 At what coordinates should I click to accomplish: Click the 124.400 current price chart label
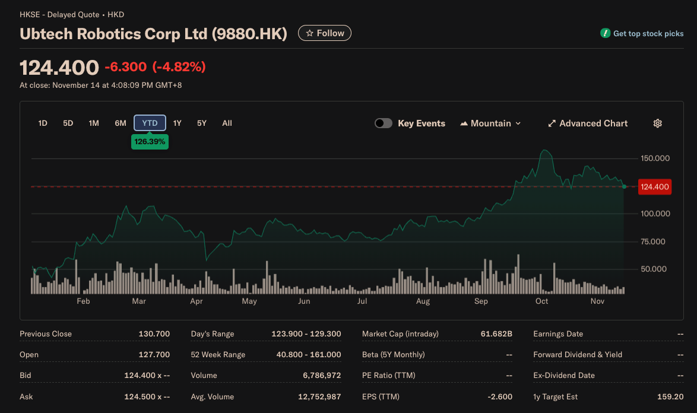pos(655,187)
